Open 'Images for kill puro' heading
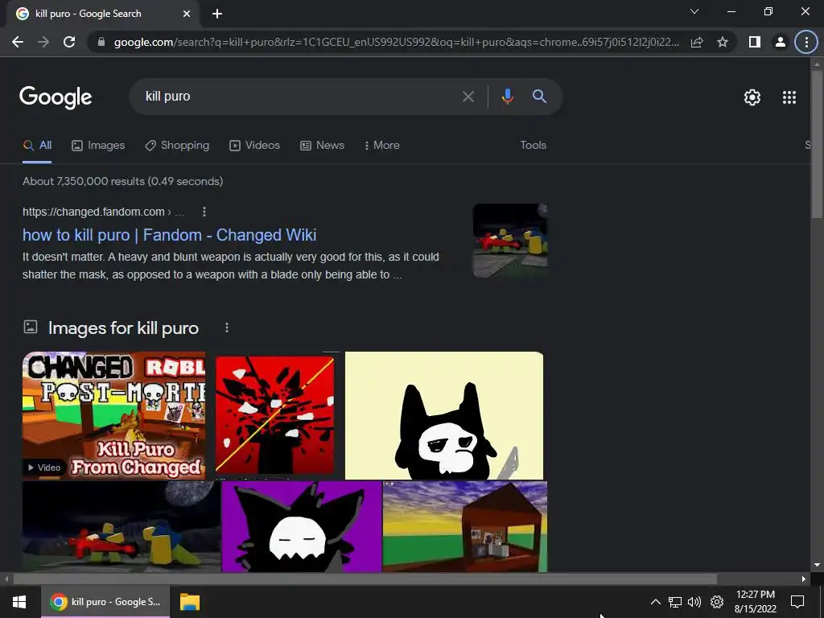Image resolution: width=824 pixels, height=618 pixels. coord(123,328)
